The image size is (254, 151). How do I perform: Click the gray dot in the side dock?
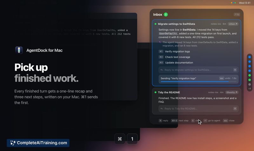coord(250,84)
